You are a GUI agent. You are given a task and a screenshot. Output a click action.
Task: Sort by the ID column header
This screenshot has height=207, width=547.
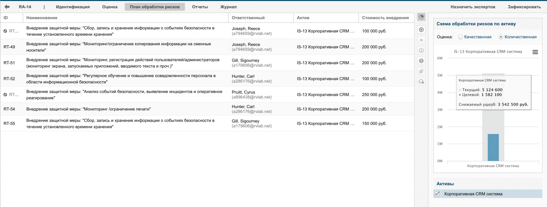tap(11, 18)
